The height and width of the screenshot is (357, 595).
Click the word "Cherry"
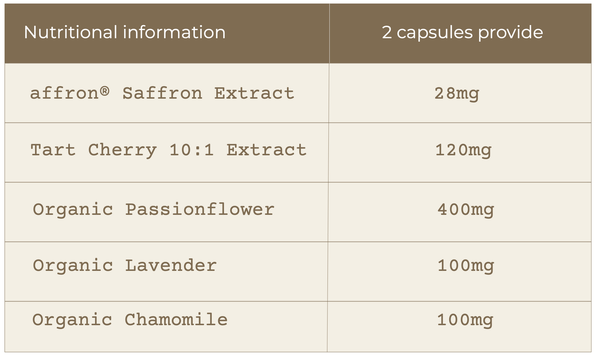[x=122, y=151]
